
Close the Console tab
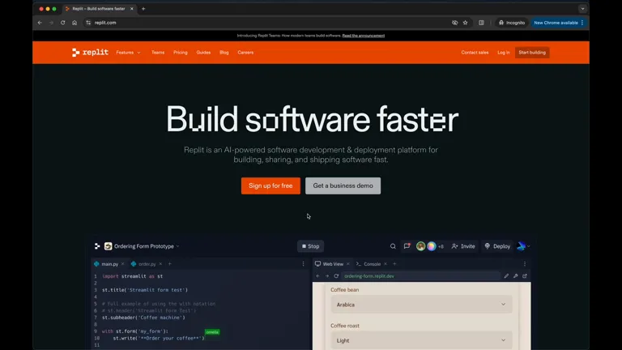[x=386, y=264]
